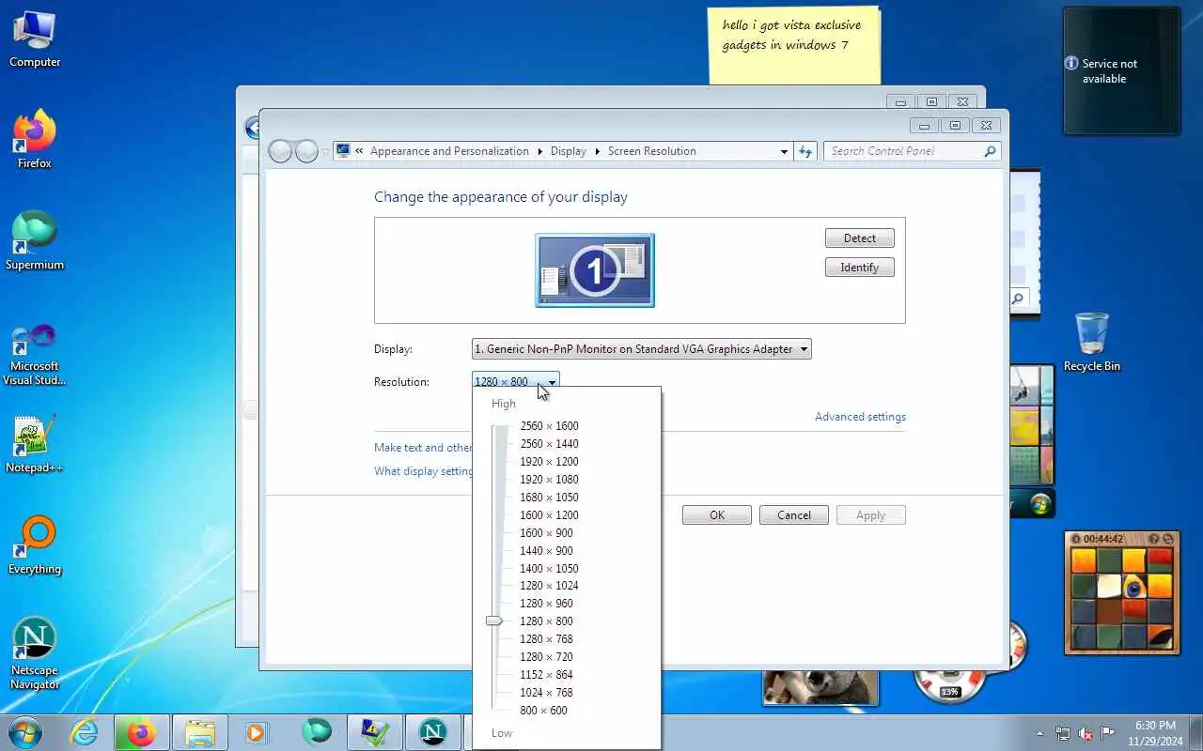Image resolution: width=1203 pixels, height=751 pixels.
Task: Click the Display breadcrumb in the address bar
Action: tap(569, 151)
